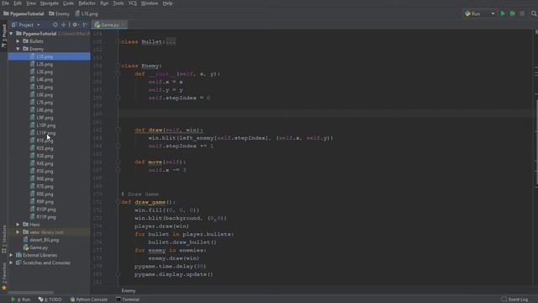Select L11P.png in project tree

pyautogui.click(x=46, y=133)
